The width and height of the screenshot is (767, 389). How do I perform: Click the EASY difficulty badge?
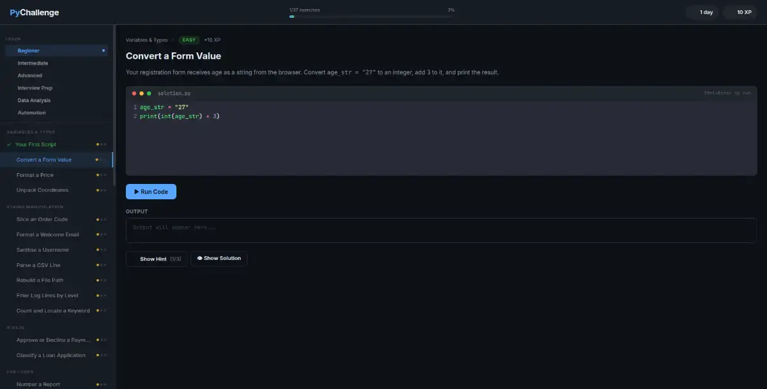(189, 40)
